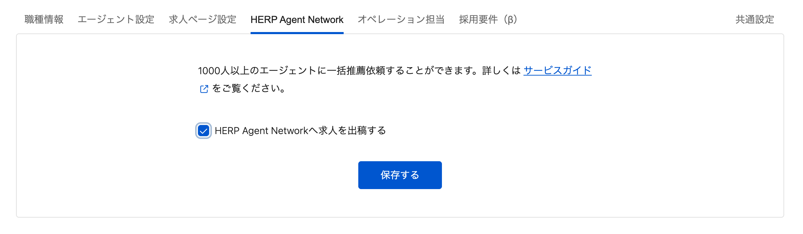Open the beta hiring requirements tab
Image resolution: width=803 pixels, height=234 pixels.
tap(488, 19)
